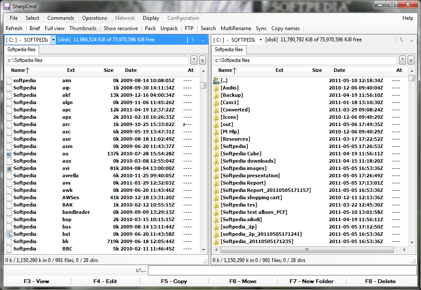The height and width of the screenshot is (290, 421).
Task: Click left panel vertical scrollbar thumb
Action: (x=203, y=85)
